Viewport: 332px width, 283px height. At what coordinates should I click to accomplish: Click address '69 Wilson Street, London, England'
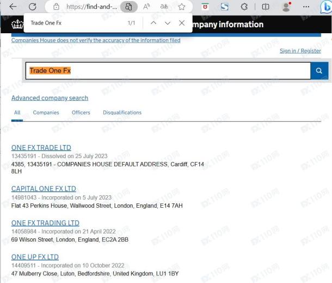click(55, 240)
